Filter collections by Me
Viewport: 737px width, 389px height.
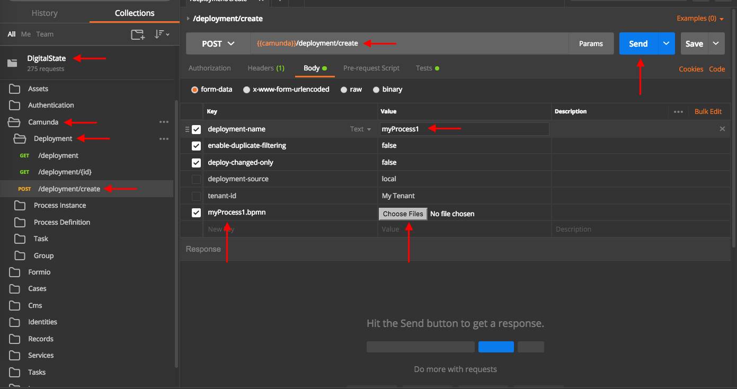point(26,34)
